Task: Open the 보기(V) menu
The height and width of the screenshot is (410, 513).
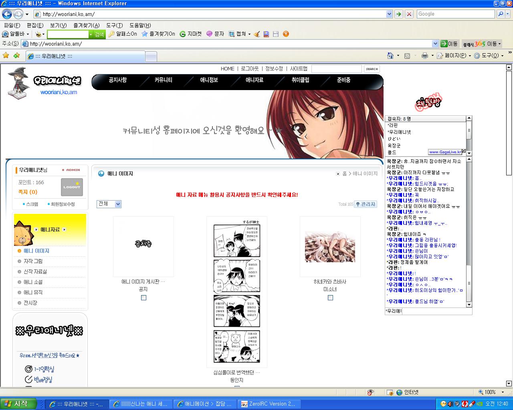Action: [x=58, y=25]
